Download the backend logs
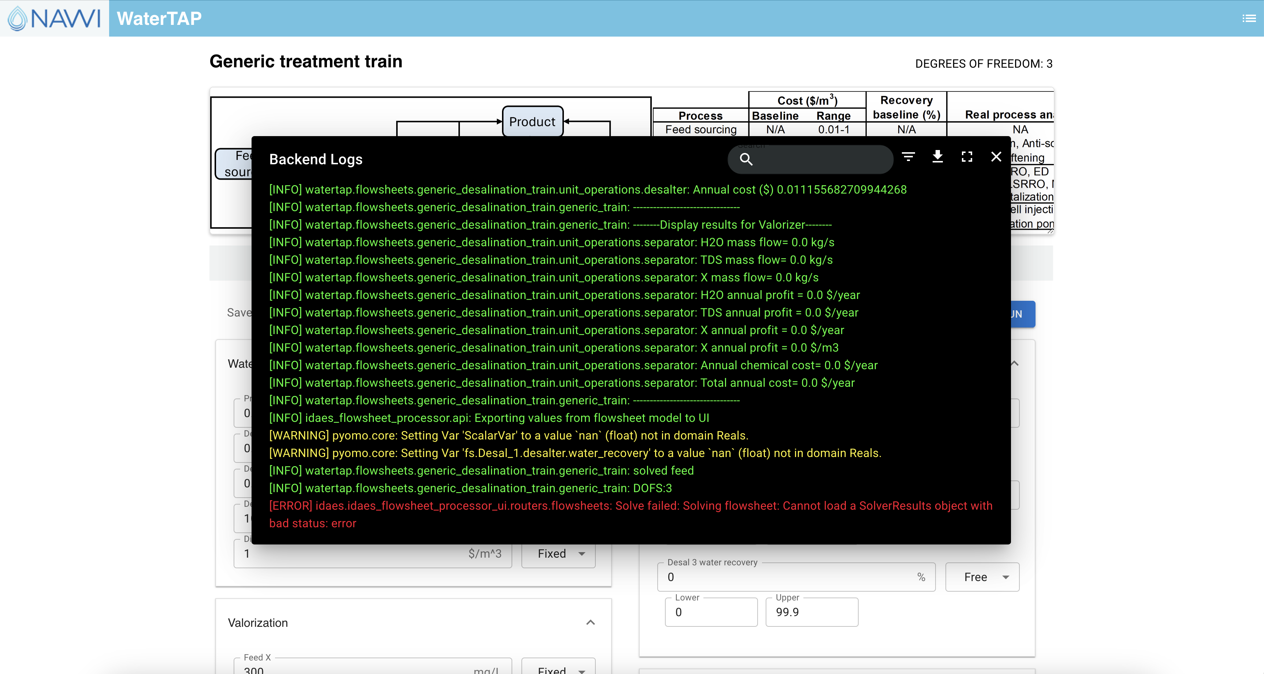Image resolution: width=1264 pixels, height=674 pixels. coord(937,157)
